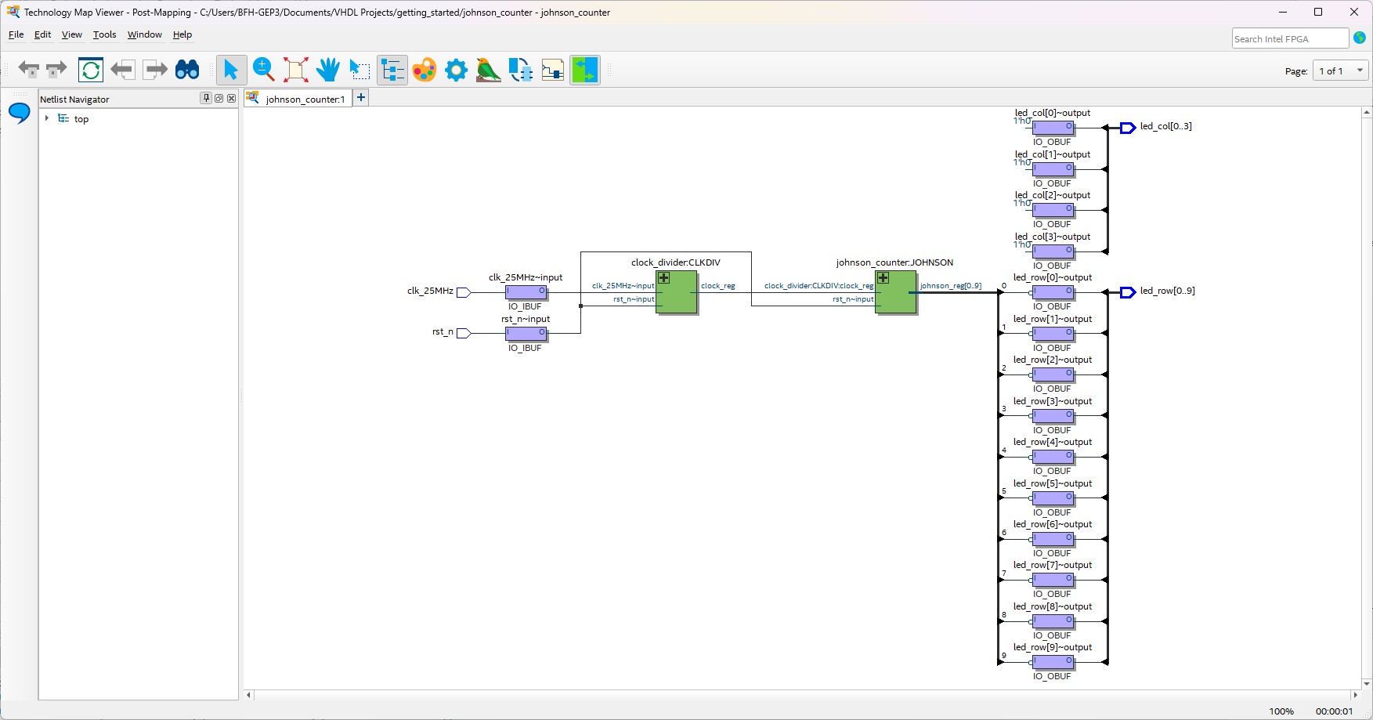
Task: Click the curved-arrows blocks toolbar icon
Action: point(521,70)
